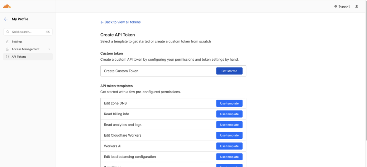
Task: Go back to view all tokens
Action: [120, 22]
